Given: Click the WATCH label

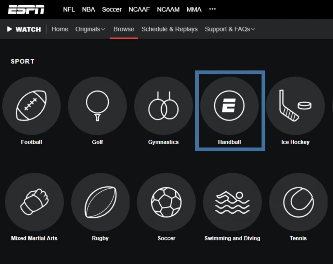Looking at the screenshot, I should coord(28,29).
